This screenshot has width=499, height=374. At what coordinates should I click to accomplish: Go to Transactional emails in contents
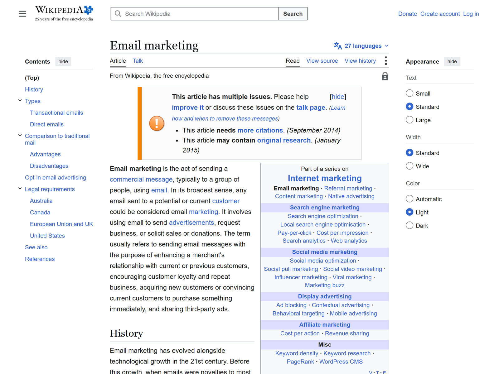coord(56,113)
